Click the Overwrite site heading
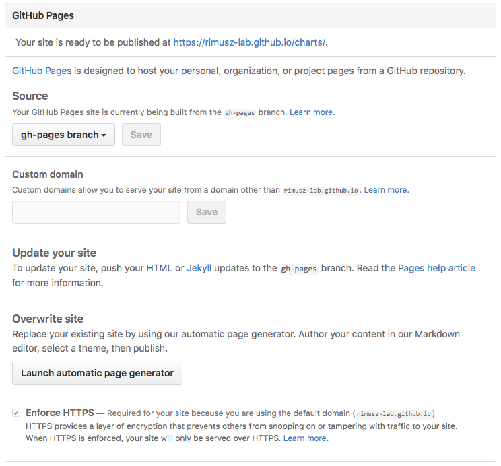501x466 pixels. coord(48,319)
